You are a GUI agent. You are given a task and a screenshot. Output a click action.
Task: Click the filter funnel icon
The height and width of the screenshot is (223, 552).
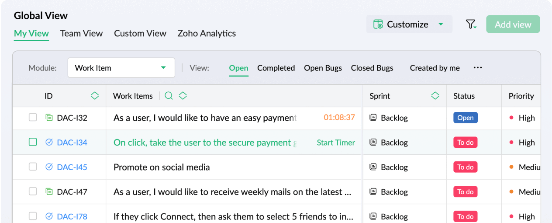pyautogui.click(x=470, y=24)
